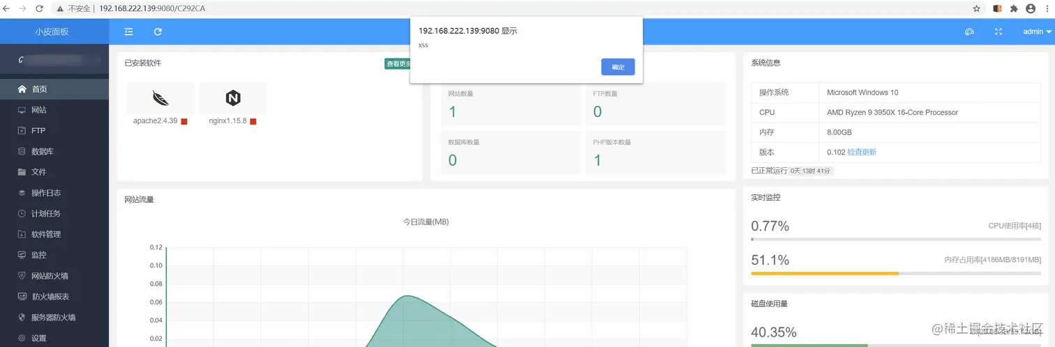
Task: Collapse the sidebar with the fold icon
Action: (x=129, y=31)
